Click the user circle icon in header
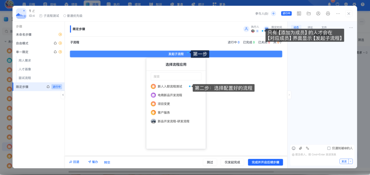The width and height of the screenshot is (370, 175). click(318, 13)
